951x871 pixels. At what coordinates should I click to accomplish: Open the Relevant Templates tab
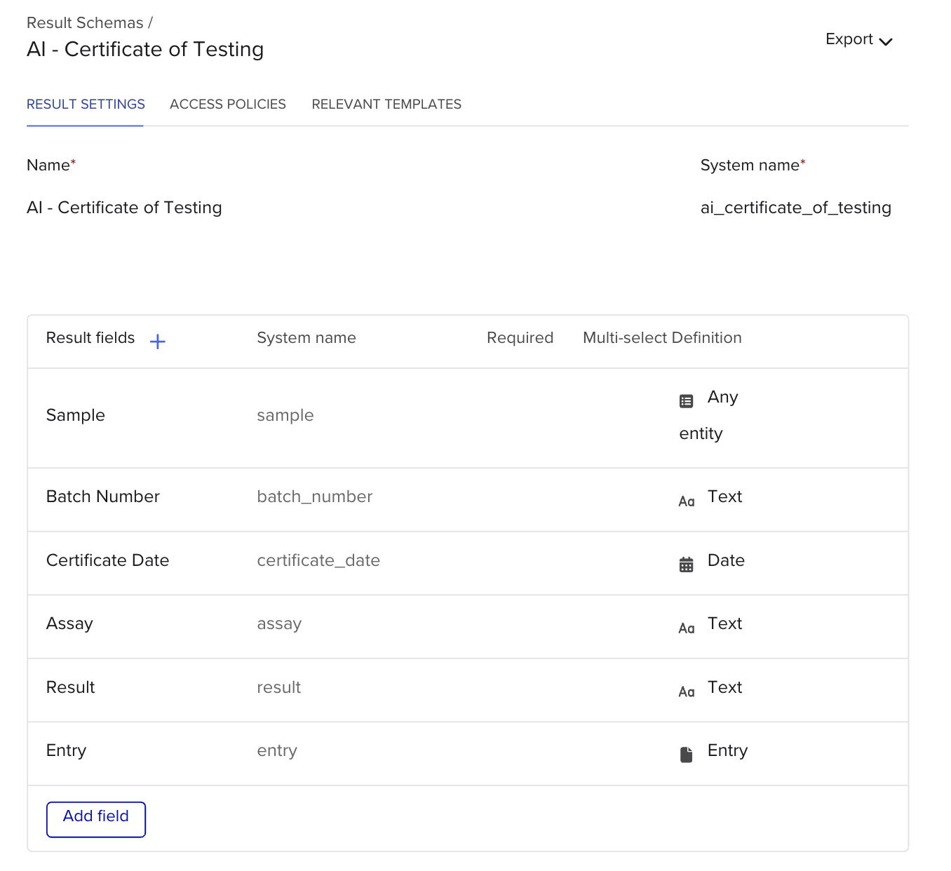[x=386, y=104]
